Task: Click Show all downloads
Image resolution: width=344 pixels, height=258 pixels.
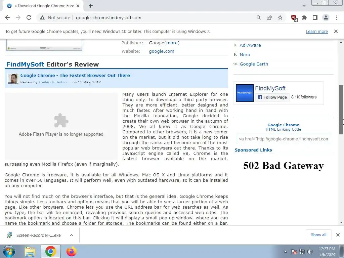Action: tap(318, 235)
